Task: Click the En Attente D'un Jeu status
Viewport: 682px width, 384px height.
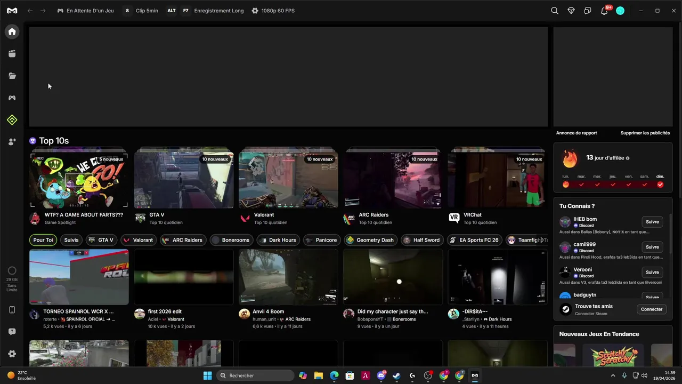Action: [85, 11]
